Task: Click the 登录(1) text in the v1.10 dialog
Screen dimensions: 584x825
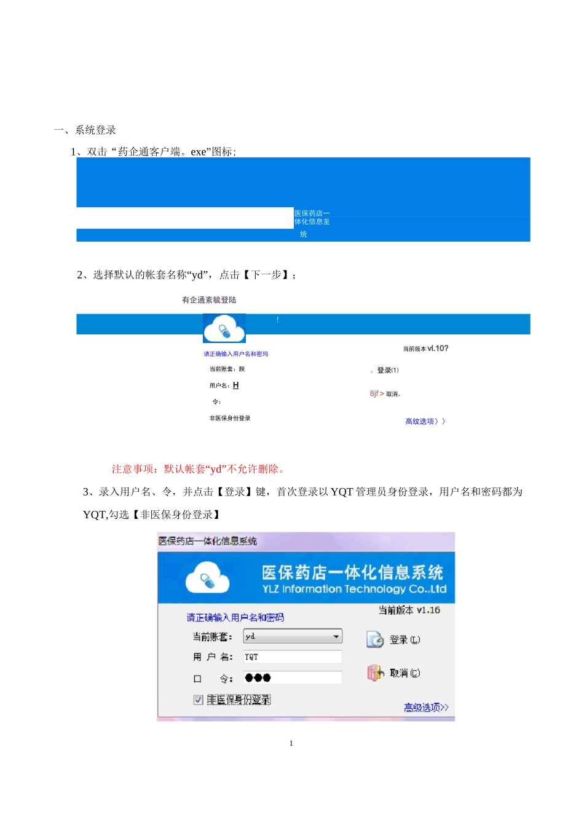Action: [x=388, y=370]
